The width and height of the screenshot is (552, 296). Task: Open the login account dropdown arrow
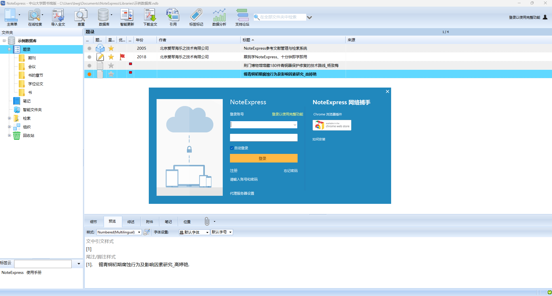(295, 125)
